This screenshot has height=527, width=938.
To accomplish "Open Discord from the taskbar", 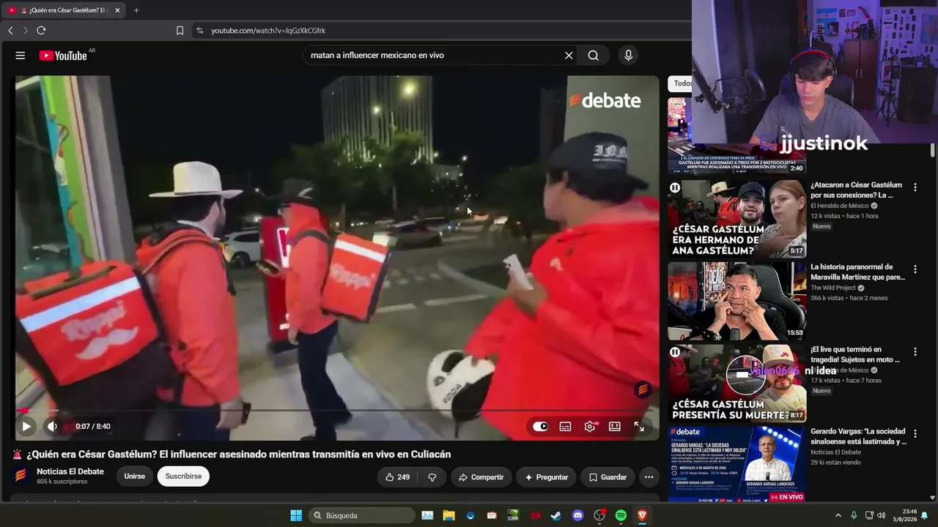I will click(577, 515).
